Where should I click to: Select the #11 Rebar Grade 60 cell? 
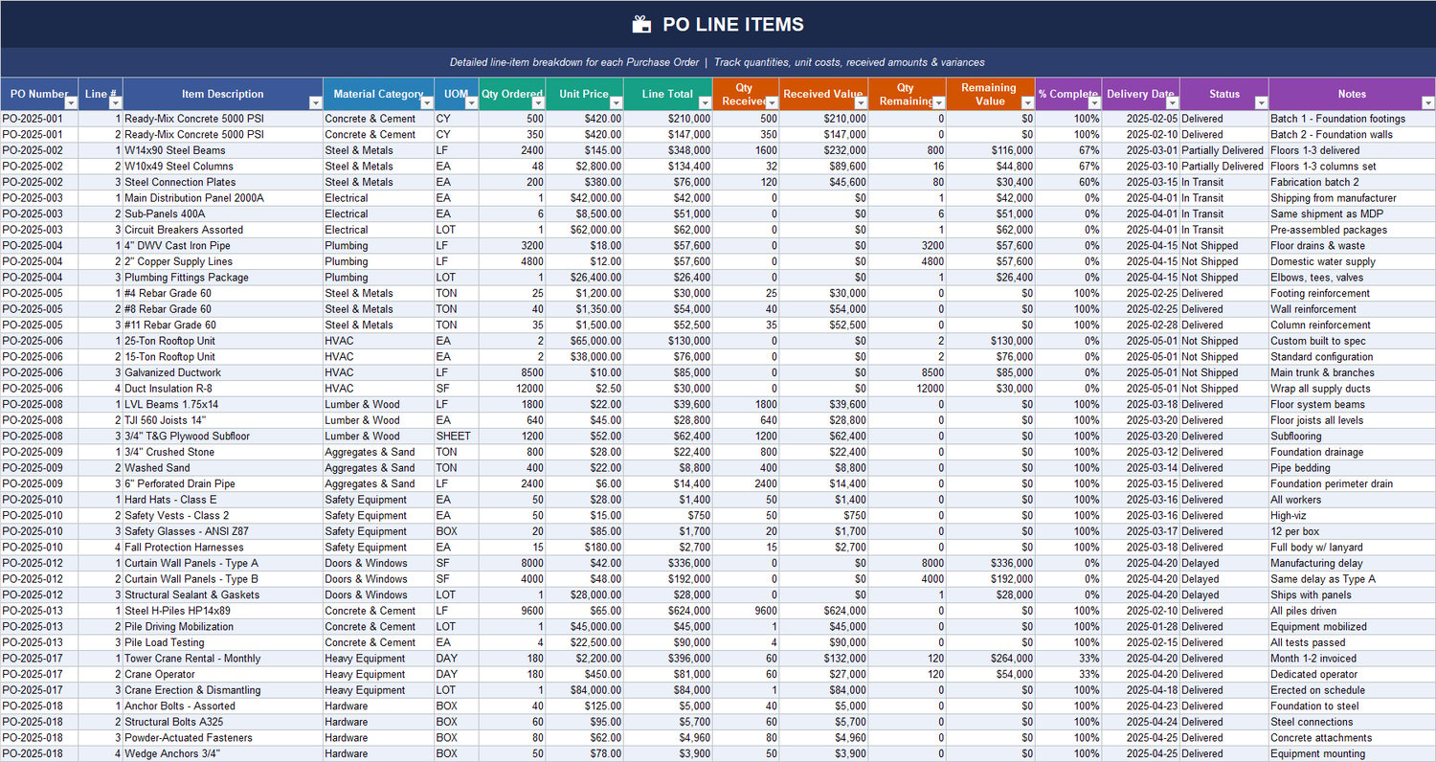point(223,325)
